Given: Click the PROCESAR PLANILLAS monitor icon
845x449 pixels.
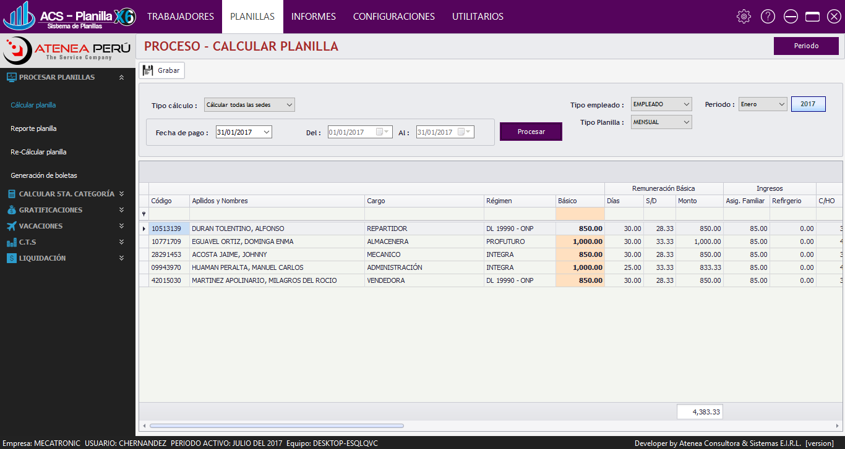Looking at the screenshot, I should 11,77.
